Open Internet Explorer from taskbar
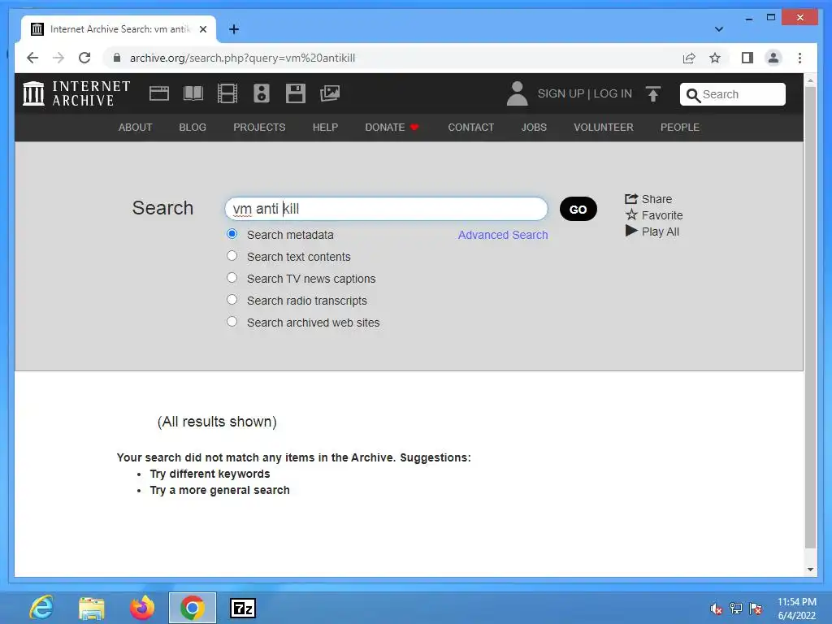This screenshot has width=832, height=624. [x=42, y=608]
